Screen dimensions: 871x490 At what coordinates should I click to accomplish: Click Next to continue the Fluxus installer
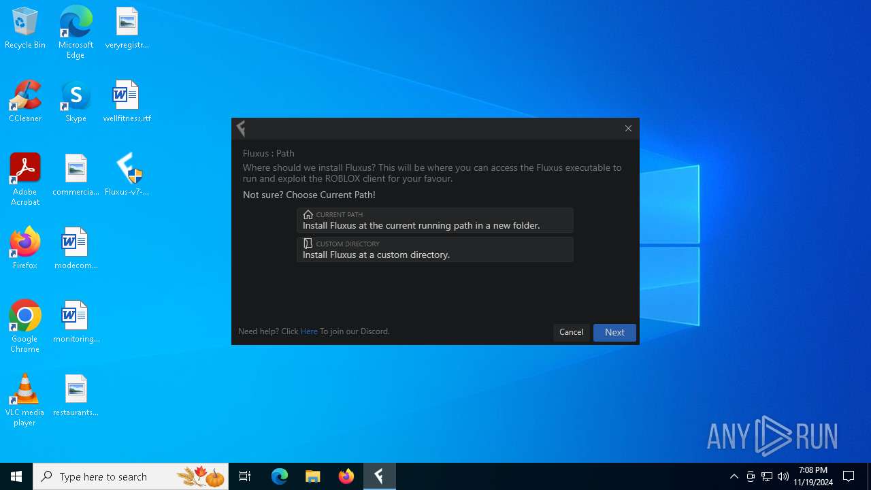(x=614, y=332)
